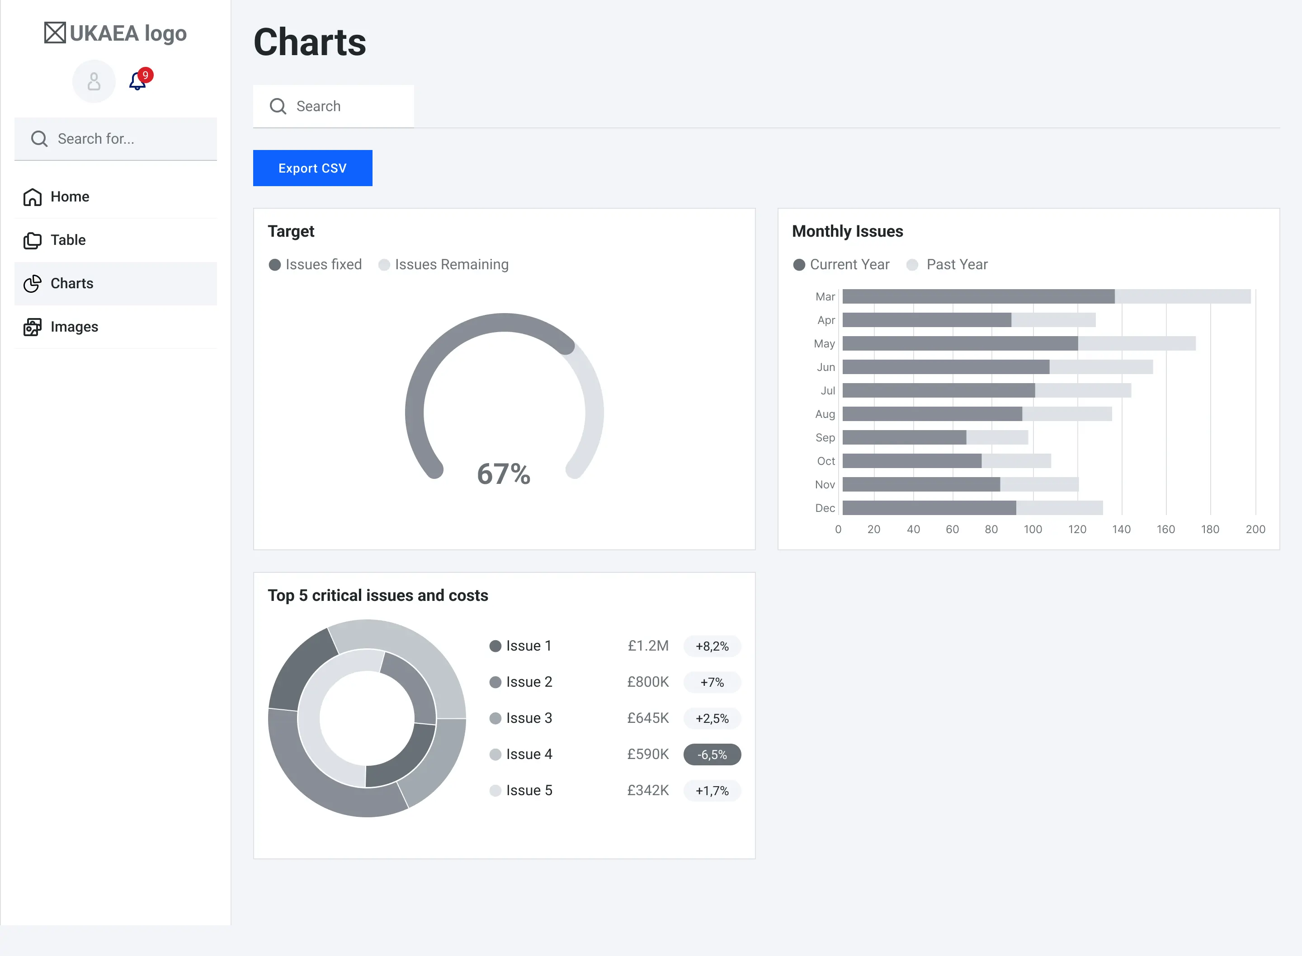The image size is (1302, 956).
Task: Go to the Table menu item
Action: (x=68, y=240)
